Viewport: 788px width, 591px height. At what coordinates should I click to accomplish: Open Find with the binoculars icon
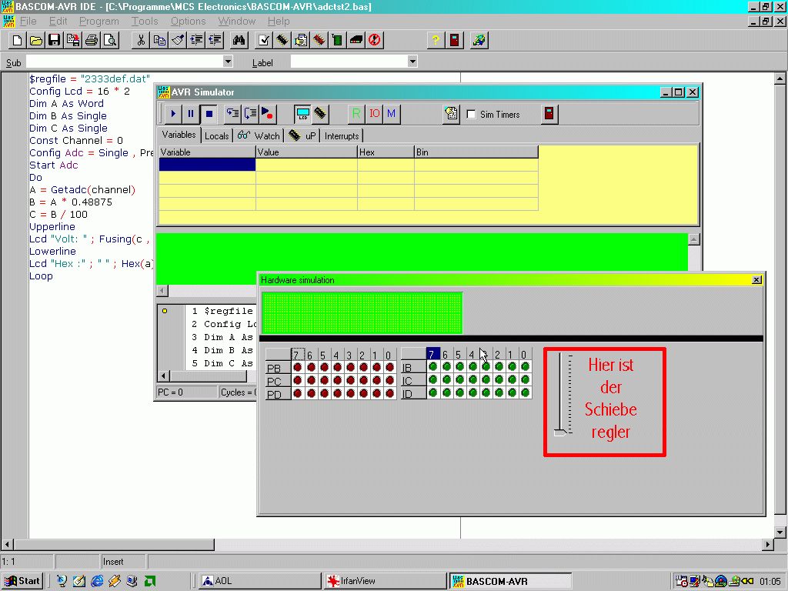click(239, 40)
